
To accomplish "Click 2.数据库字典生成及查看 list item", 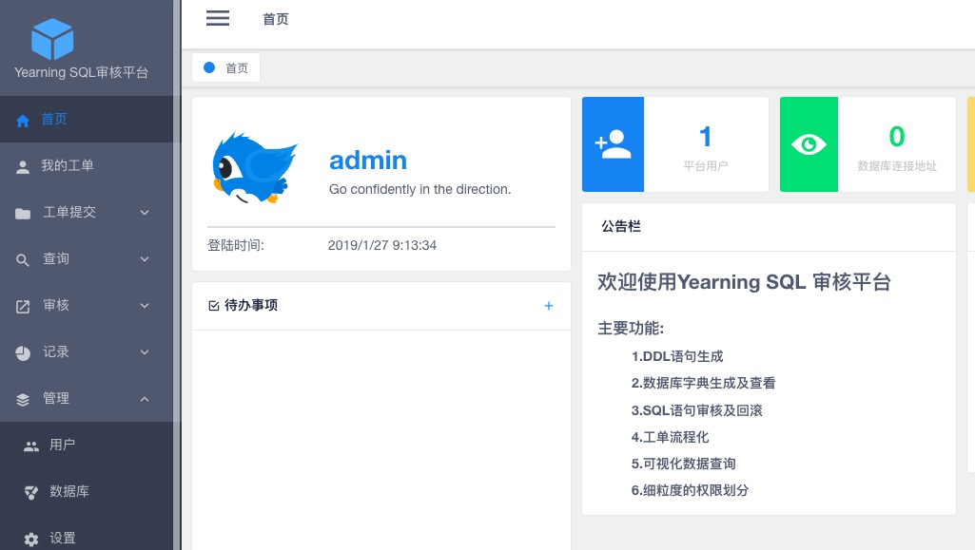I will tap(703, 383).
